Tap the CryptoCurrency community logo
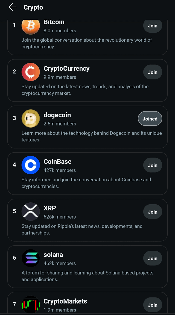 [31, 72]
